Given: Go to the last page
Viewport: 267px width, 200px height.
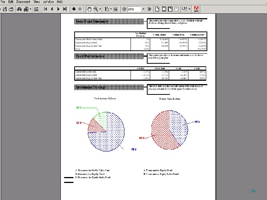Looking at the screenshot, I should 65,9.
